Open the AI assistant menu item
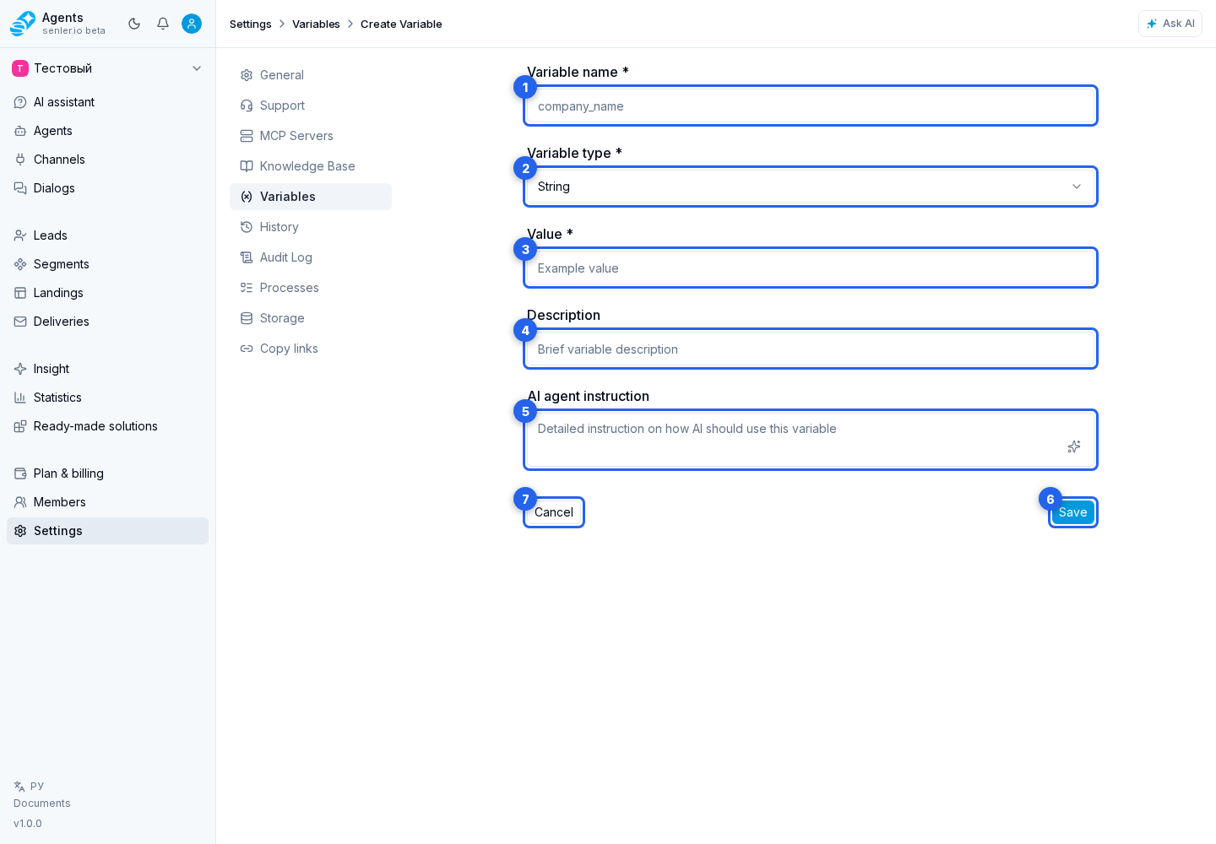 tap(107, 102)
